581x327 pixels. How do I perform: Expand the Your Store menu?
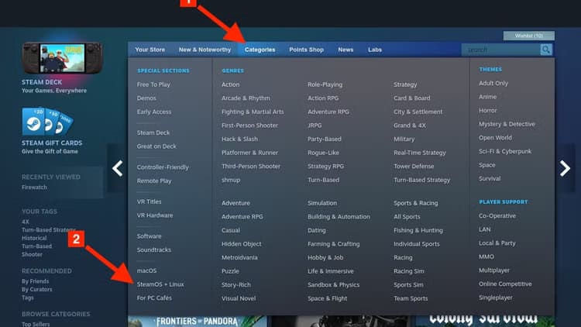click(x=150, y=50)
